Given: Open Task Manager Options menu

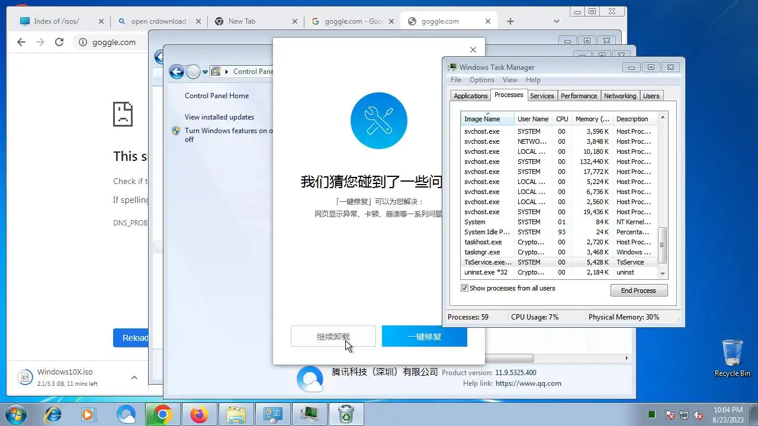Looking at the screenshot, I should click(482, 80).
